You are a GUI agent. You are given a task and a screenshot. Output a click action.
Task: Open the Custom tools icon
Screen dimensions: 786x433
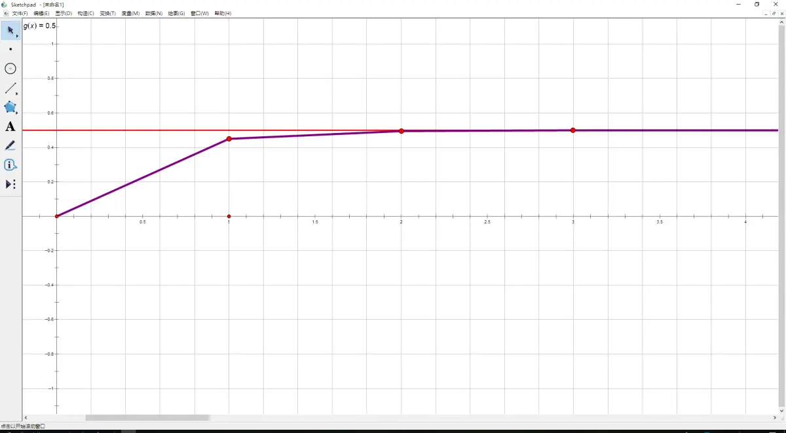10,184
